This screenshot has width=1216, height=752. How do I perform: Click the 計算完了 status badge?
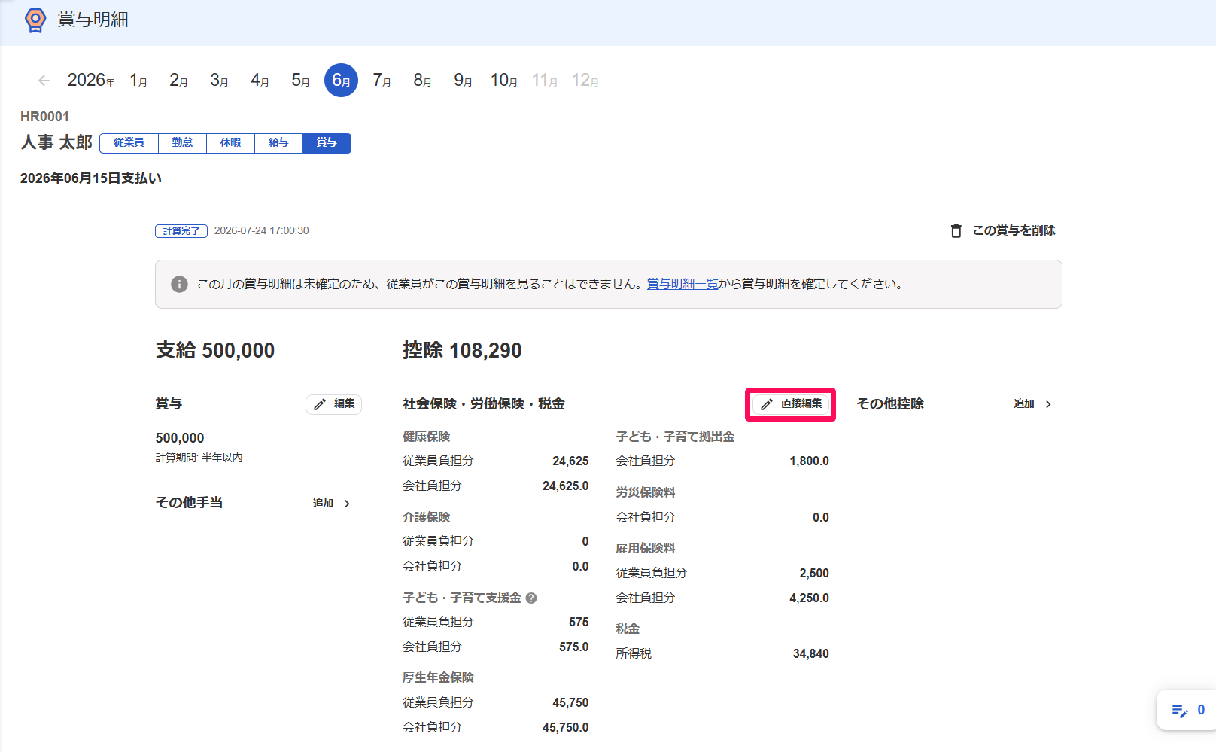(x=181, y=231)
